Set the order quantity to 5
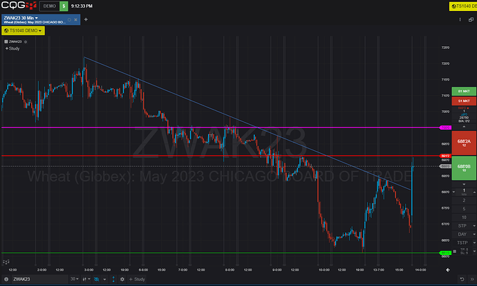477x286 pixels. (464, 209)
